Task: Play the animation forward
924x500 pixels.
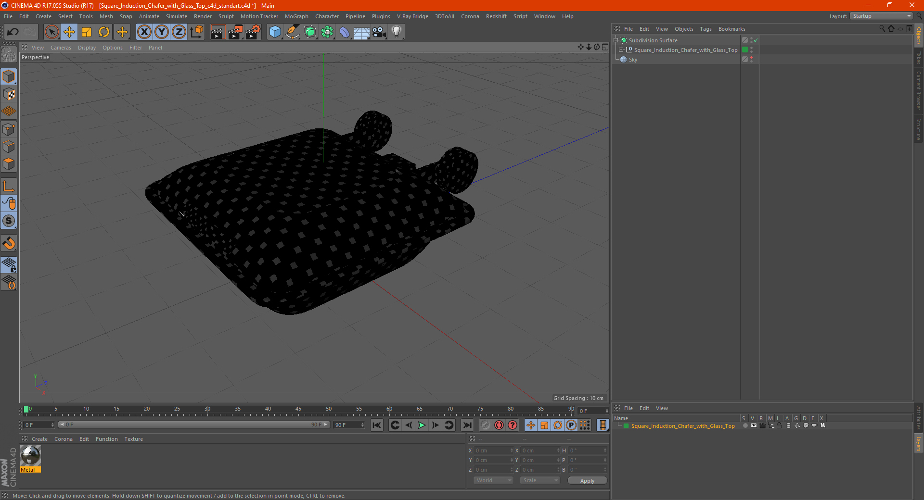Action: coord(422,425)
